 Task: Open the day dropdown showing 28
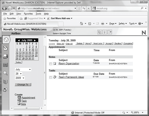click(x=19, y=74)
